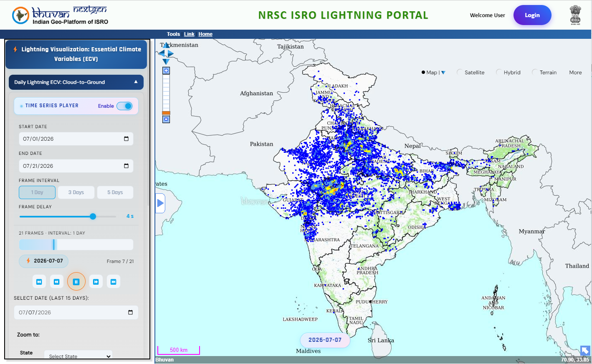Toggle the Time Series Player enable switch
Viewport: 592px width, 364px height.
coord(124,106)
